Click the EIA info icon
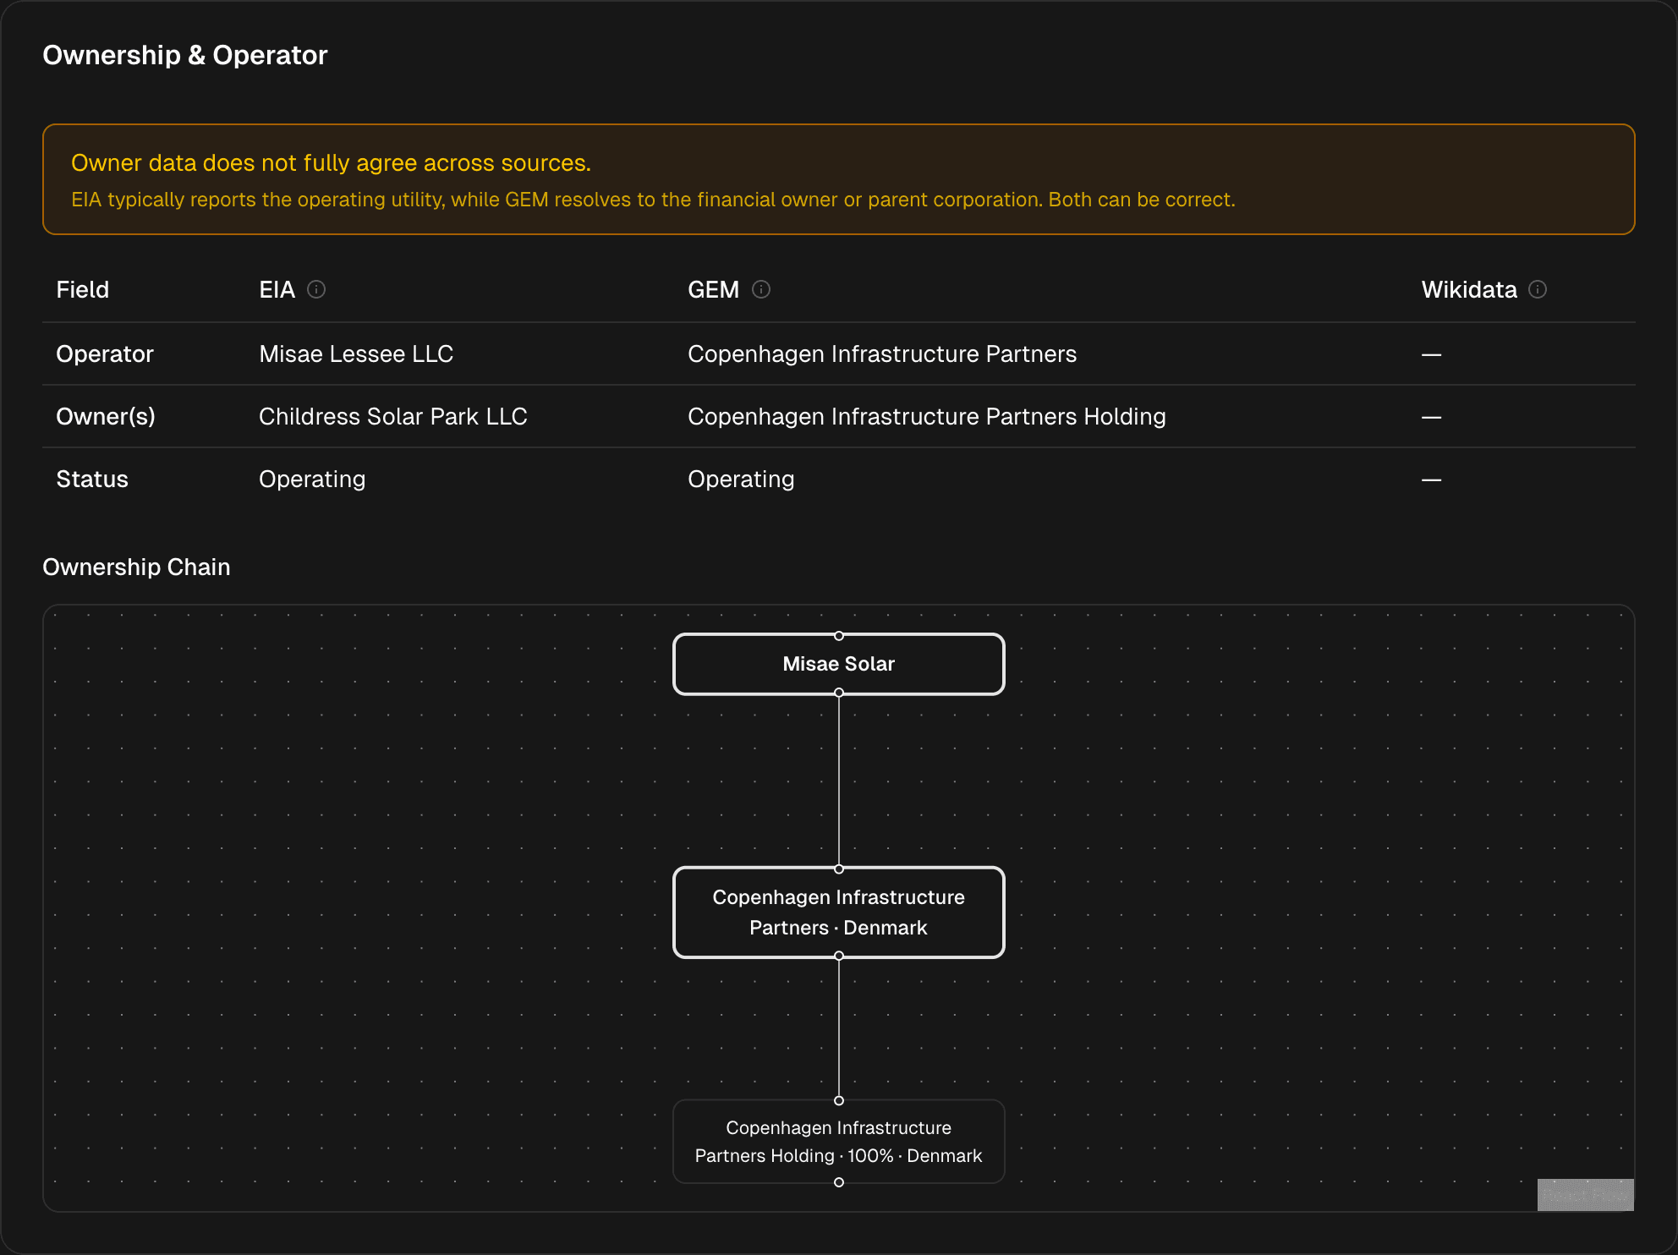This screenshot has width=1678, height=1255. click(316, 289)
